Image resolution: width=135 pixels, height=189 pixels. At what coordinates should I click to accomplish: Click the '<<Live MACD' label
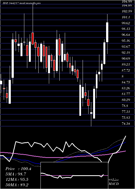pyautogui.click(x=114, y=182)
